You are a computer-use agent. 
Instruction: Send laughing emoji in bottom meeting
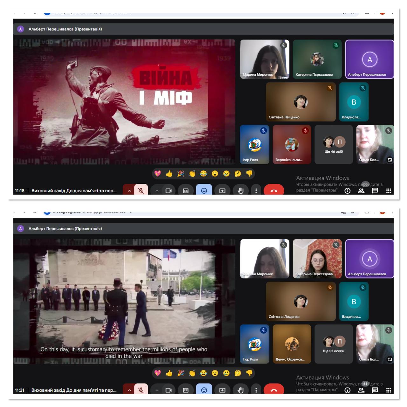coord(203,373)
